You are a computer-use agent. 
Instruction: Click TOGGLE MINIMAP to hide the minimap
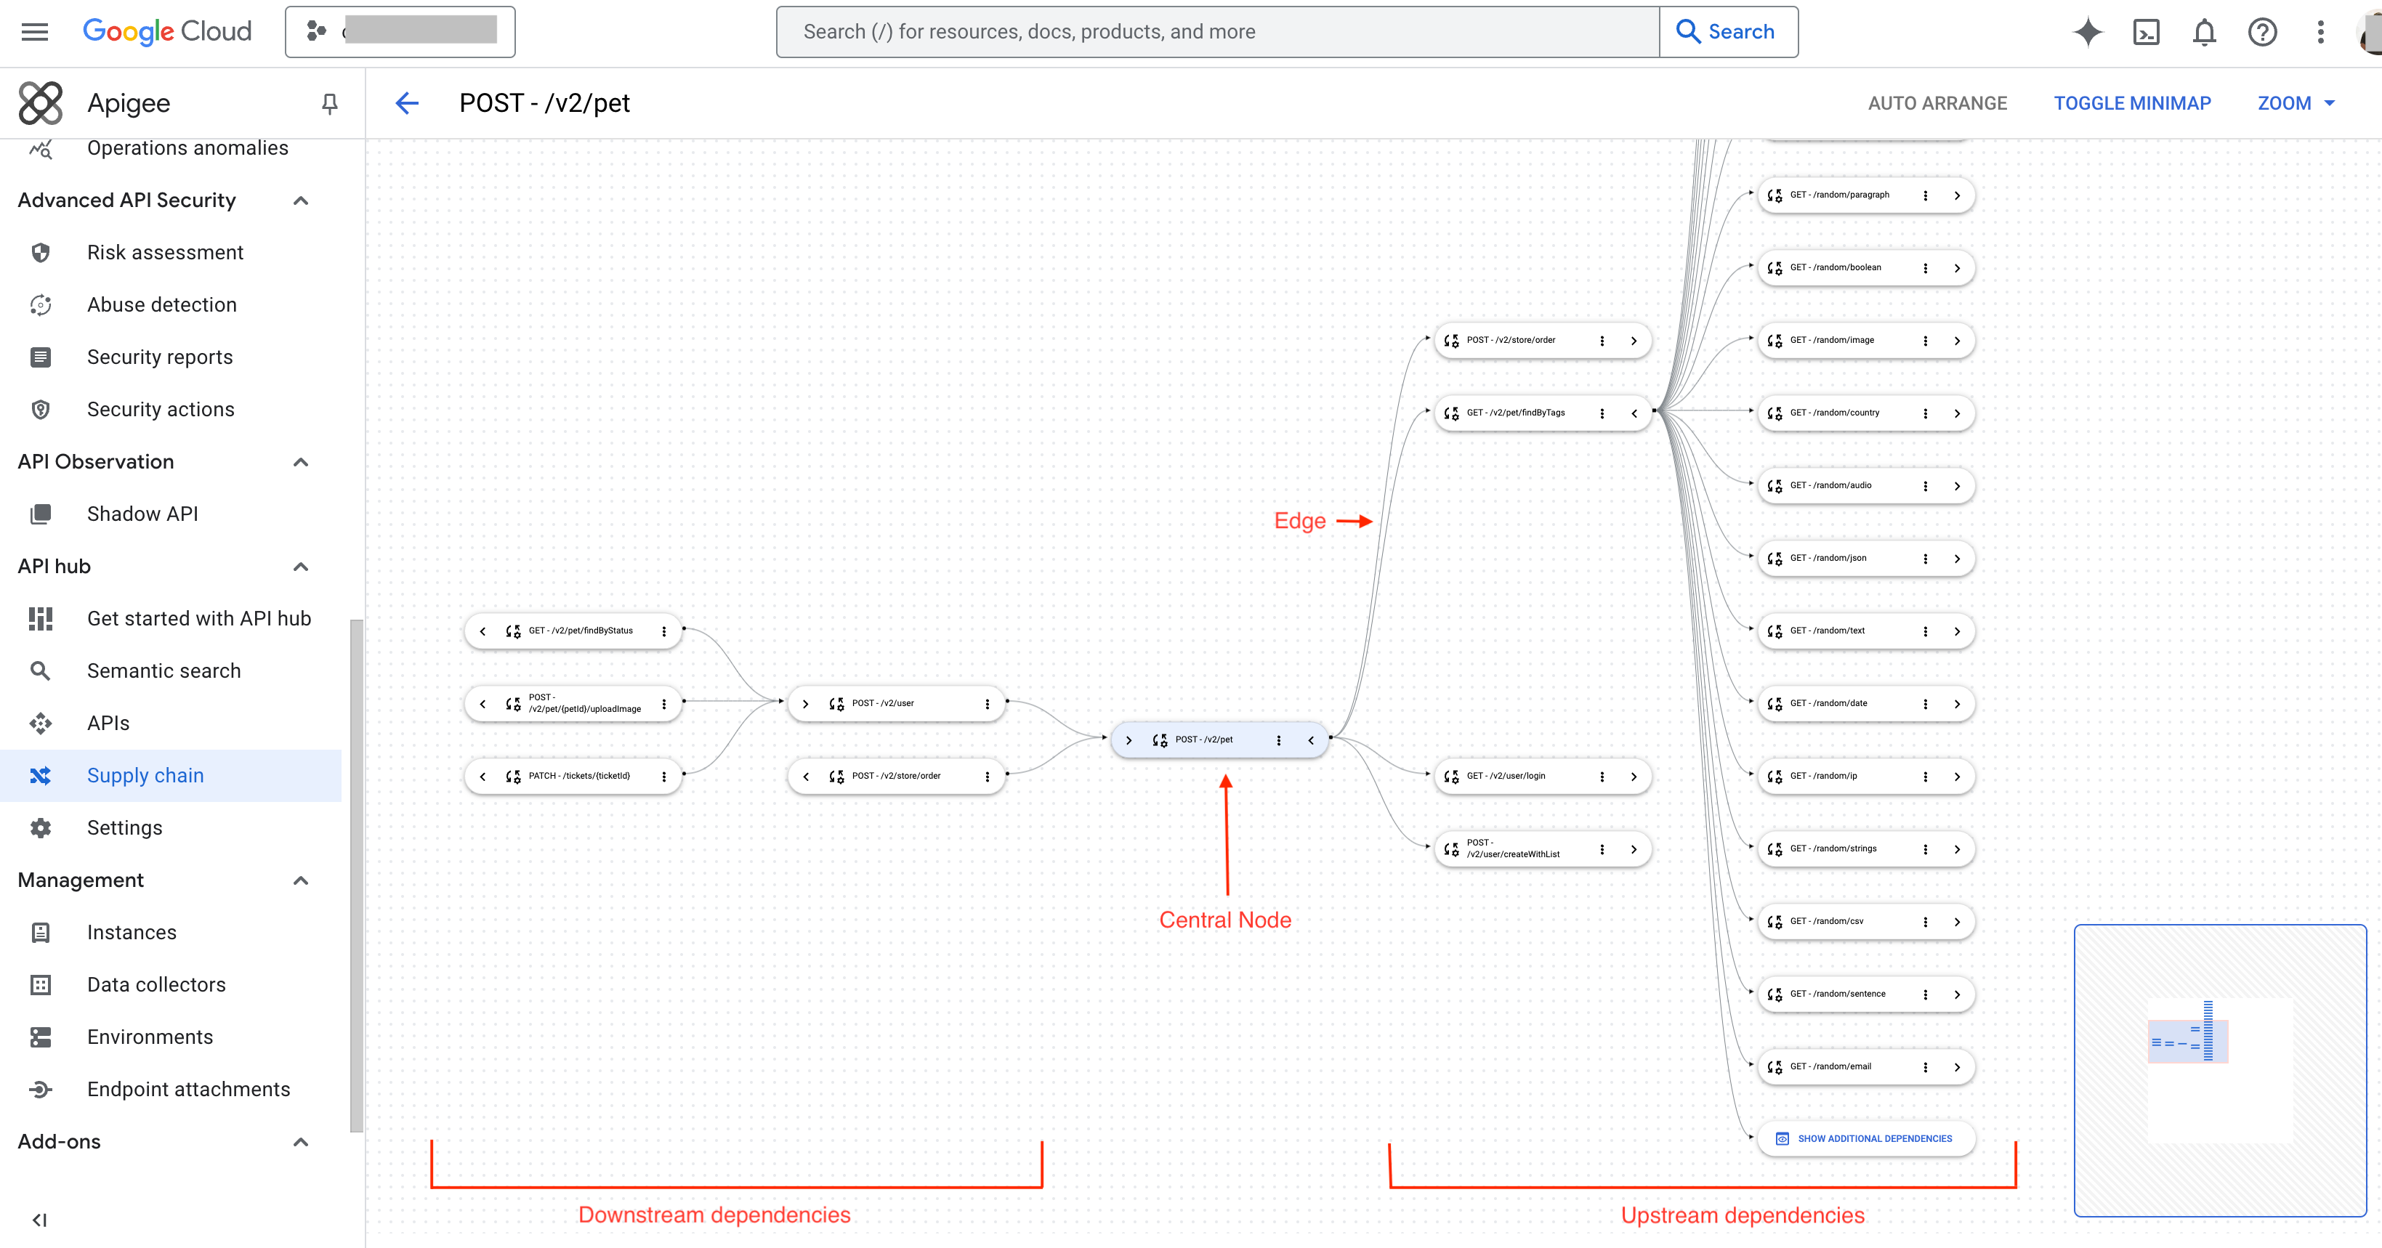pyautogui.click(x=2132, y=102)
